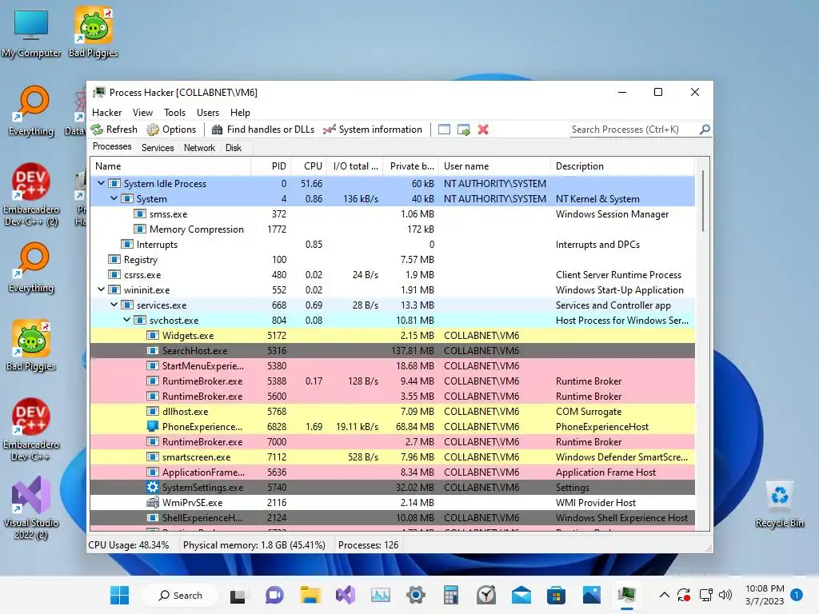Switch to the Disk tab
Viewport: 819px width, 614px height.
pos(234,148)
